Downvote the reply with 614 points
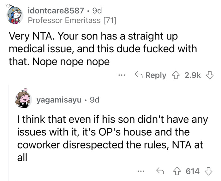 point(209,171)
